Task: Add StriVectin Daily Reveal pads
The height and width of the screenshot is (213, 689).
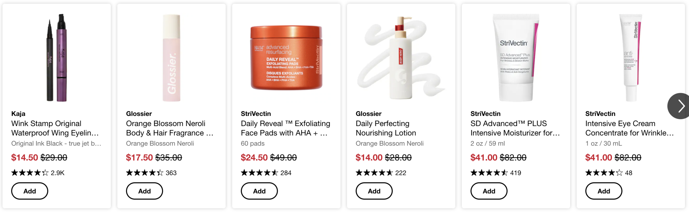Action: pyautogui.click(x=259, y=191)
